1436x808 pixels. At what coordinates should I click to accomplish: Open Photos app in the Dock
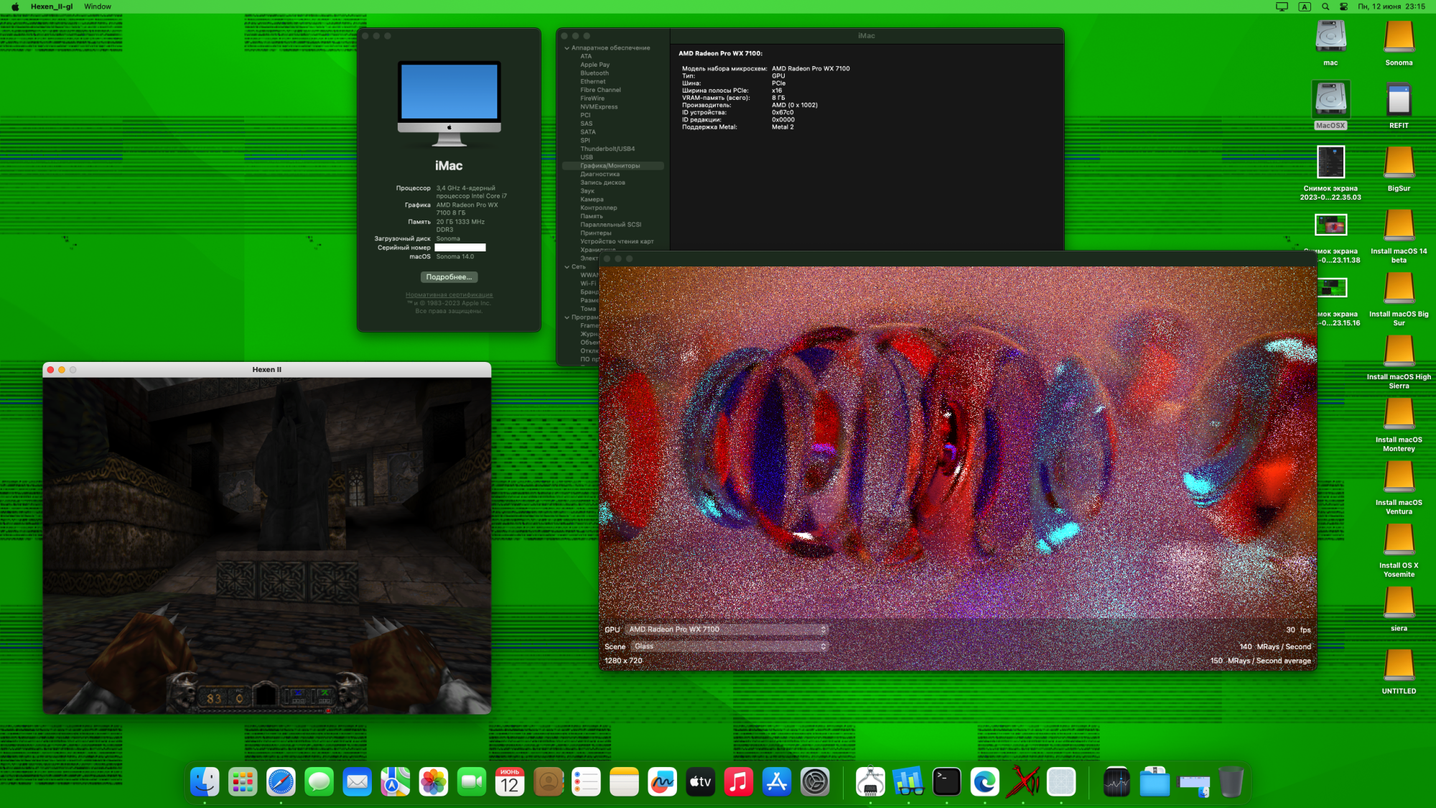433,782
